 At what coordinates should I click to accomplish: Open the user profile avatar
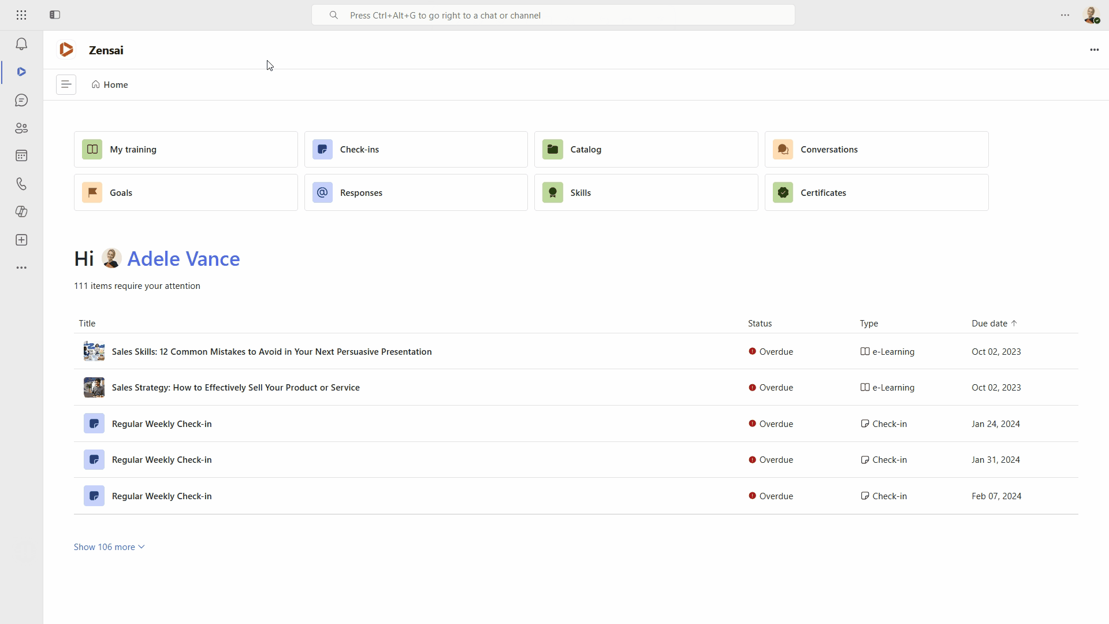tap(1091, 15)
